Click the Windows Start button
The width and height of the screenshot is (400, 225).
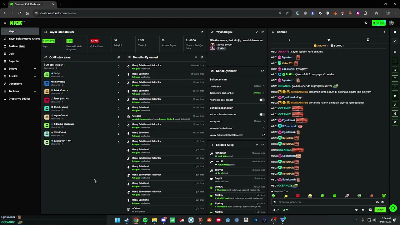117,220
